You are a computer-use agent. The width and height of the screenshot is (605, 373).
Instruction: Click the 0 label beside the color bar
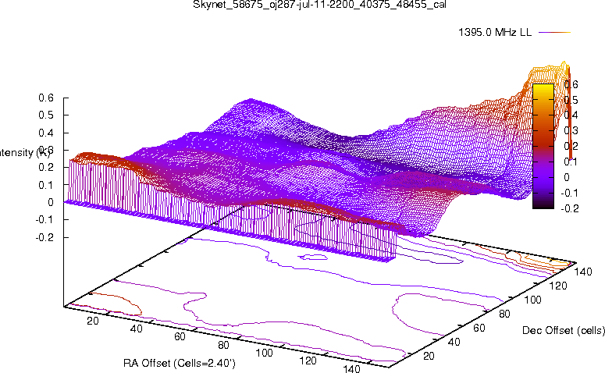[x=567, y=177]
